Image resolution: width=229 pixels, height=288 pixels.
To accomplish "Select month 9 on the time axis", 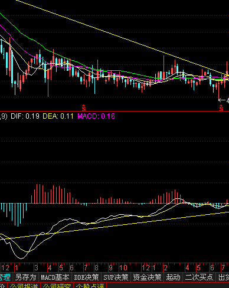I will pyautogui.click(x=111, y=268).
